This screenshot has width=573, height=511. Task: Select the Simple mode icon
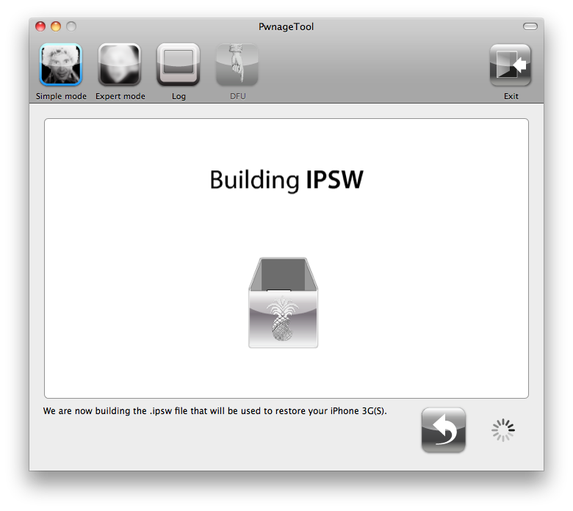tap(61, 65)
